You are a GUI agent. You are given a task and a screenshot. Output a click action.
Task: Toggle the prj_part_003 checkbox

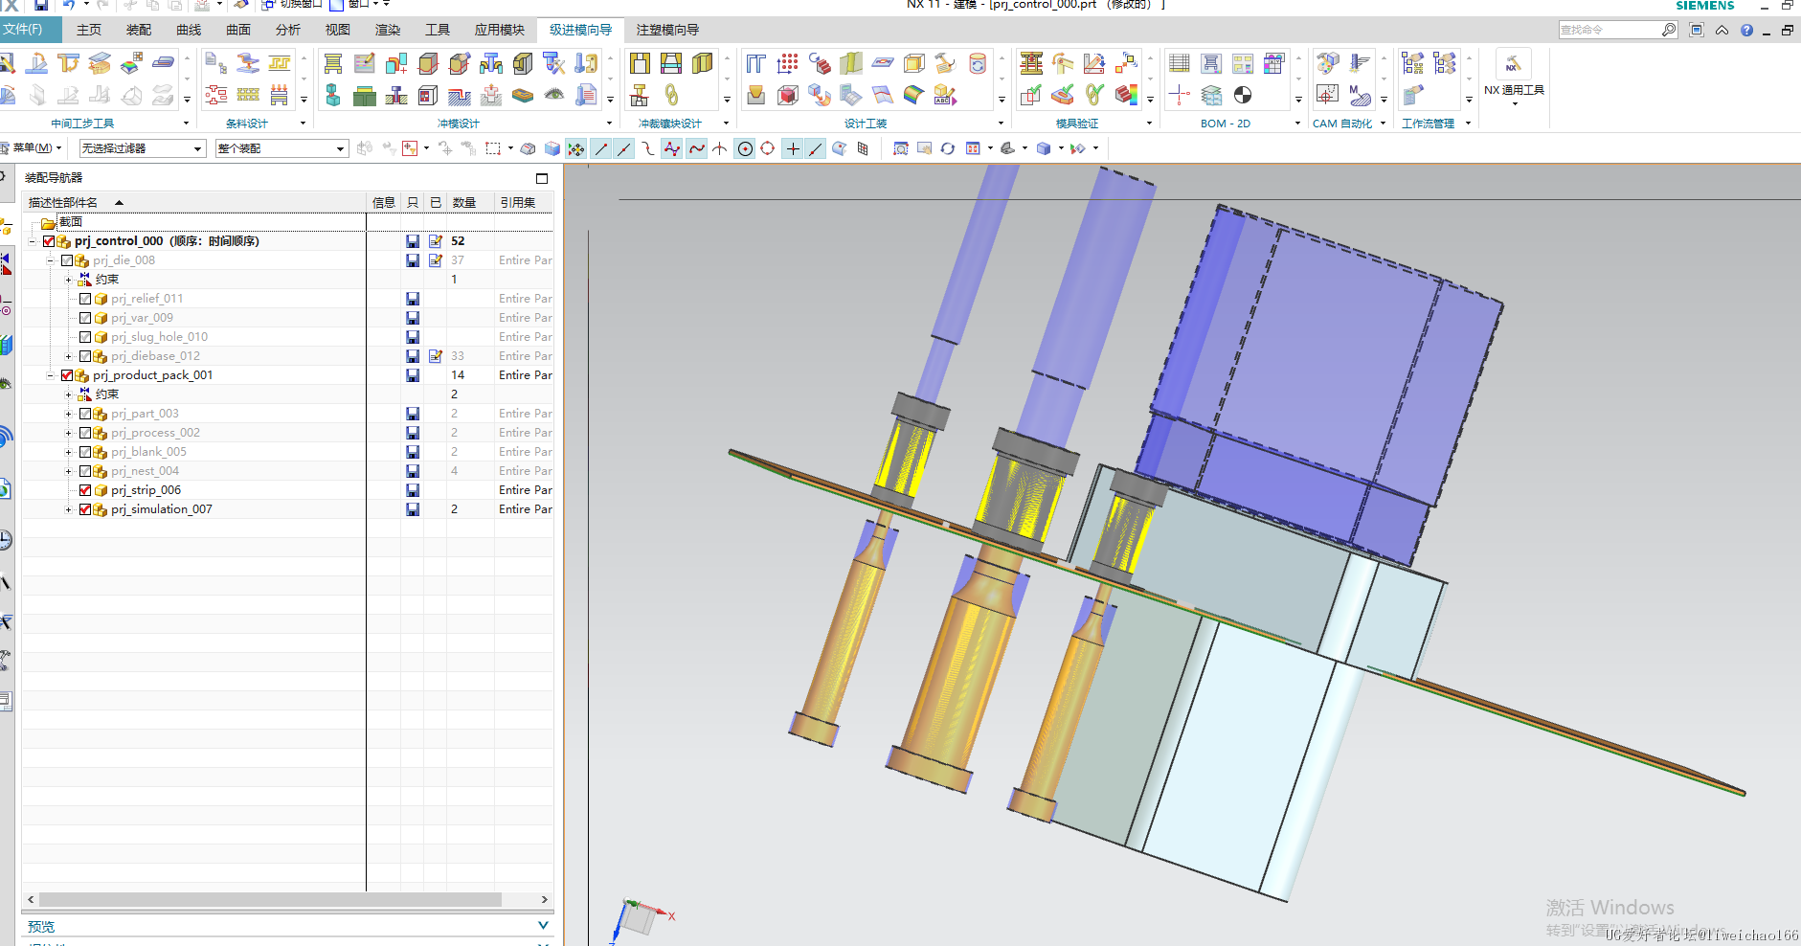tap(85, 414)
